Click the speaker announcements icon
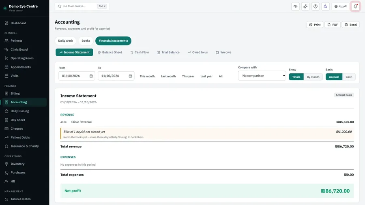365x205 pixels. click(x=295, y=6)
